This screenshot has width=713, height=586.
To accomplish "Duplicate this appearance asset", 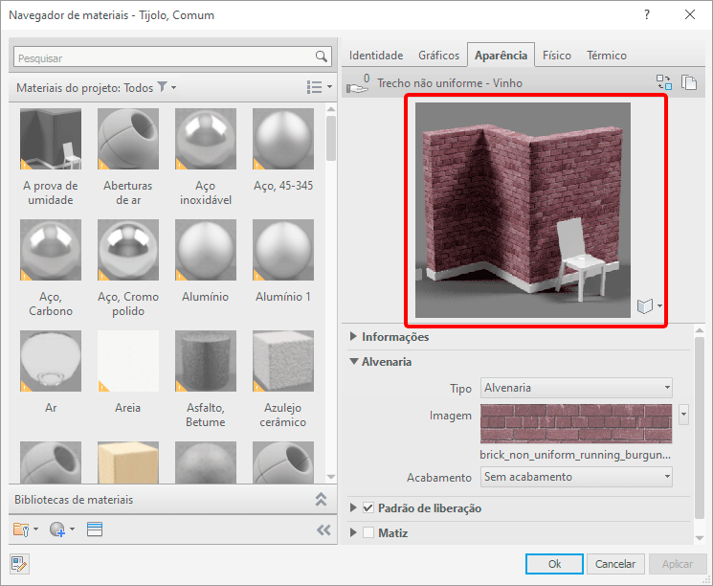I will [689, 82].
